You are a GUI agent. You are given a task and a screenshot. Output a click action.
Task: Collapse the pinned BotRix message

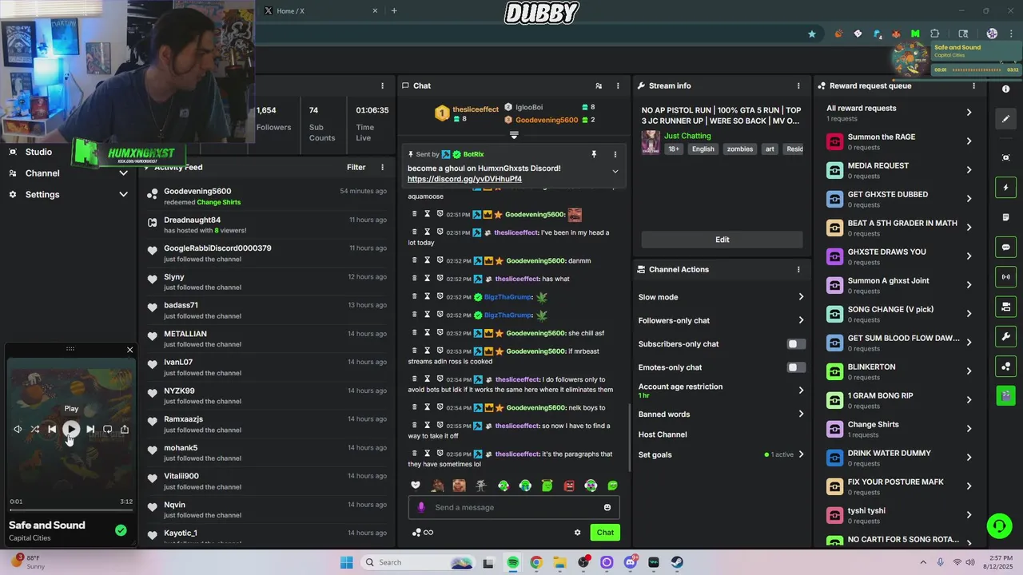click(615, 171)
